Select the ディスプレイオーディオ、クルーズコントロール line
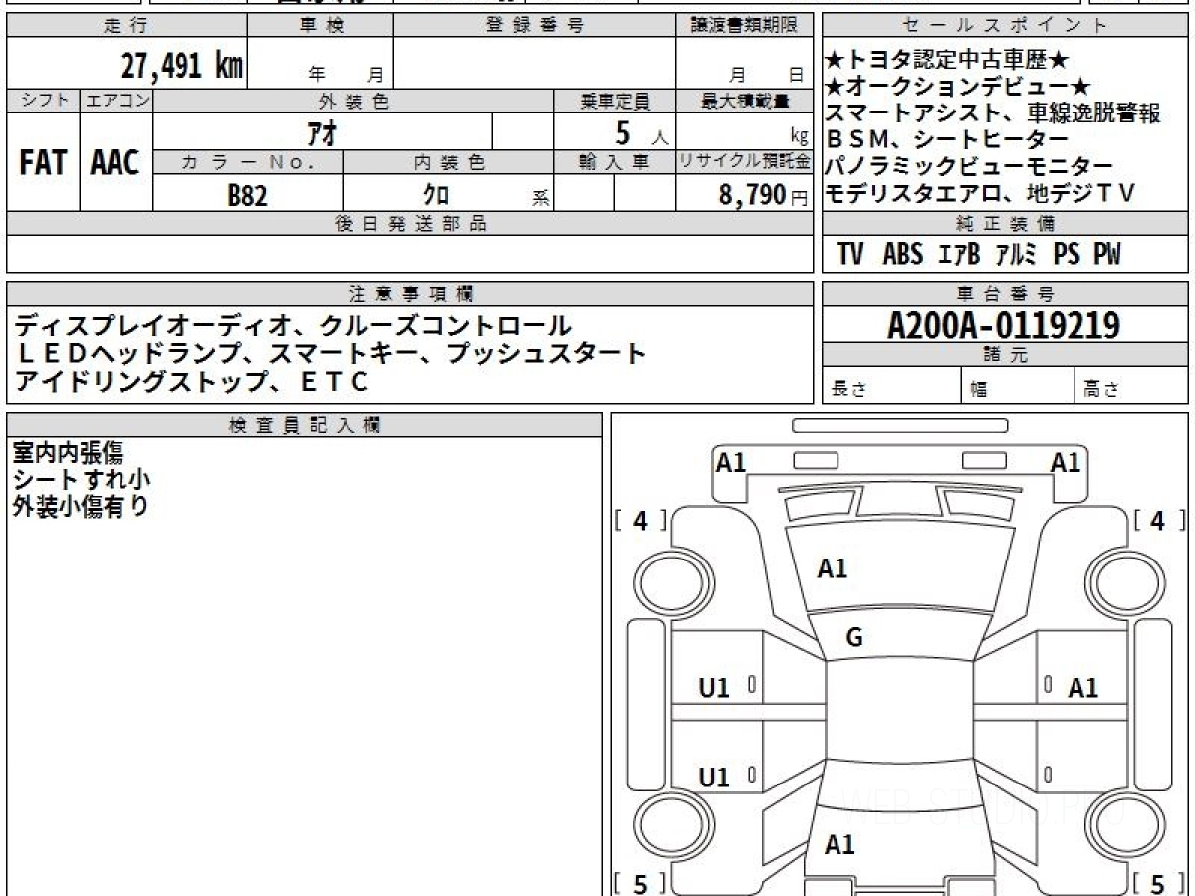Viewport: 1195px width, 896px height. [293, 326]
